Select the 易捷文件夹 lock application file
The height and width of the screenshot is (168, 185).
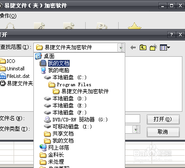(16, 84)
